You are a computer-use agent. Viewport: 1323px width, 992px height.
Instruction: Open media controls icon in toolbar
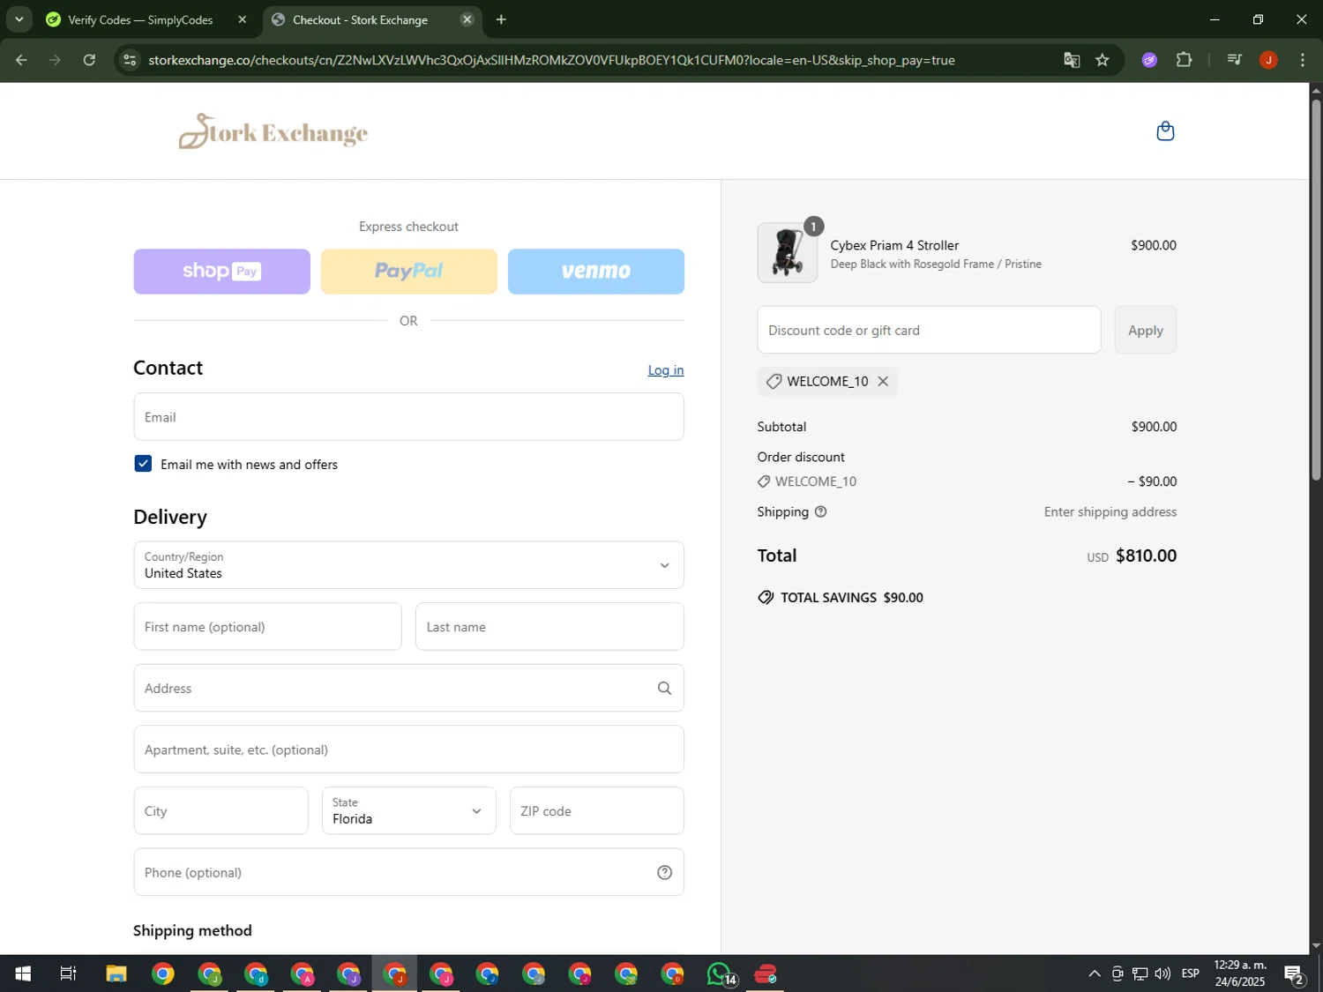coord(1234,60)
